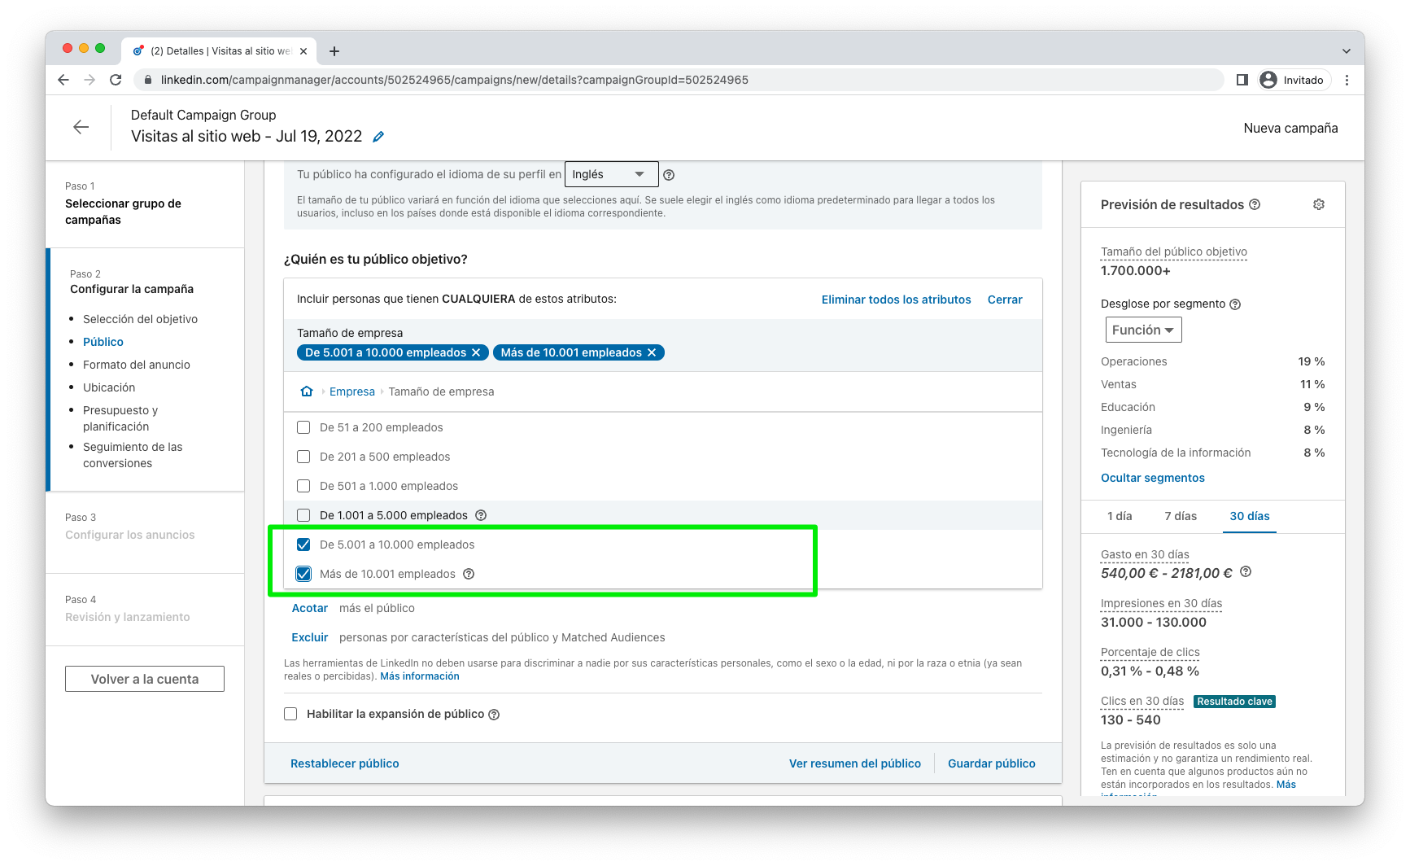1410x866 pixels.
Task: Open the forecast settings gear icon
Action: 1319,204
